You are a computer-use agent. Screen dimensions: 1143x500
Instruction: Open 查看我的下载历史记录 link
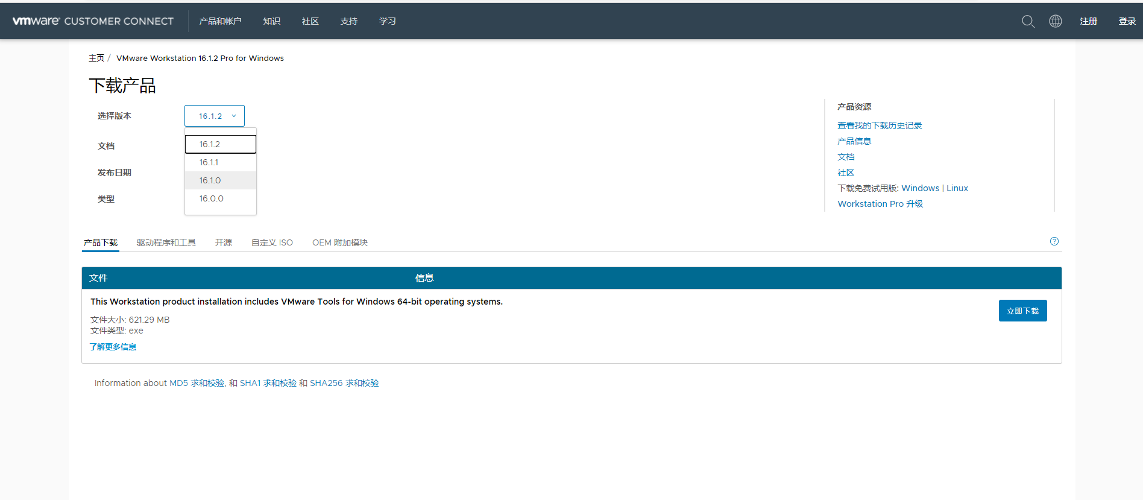pos(880,125)
